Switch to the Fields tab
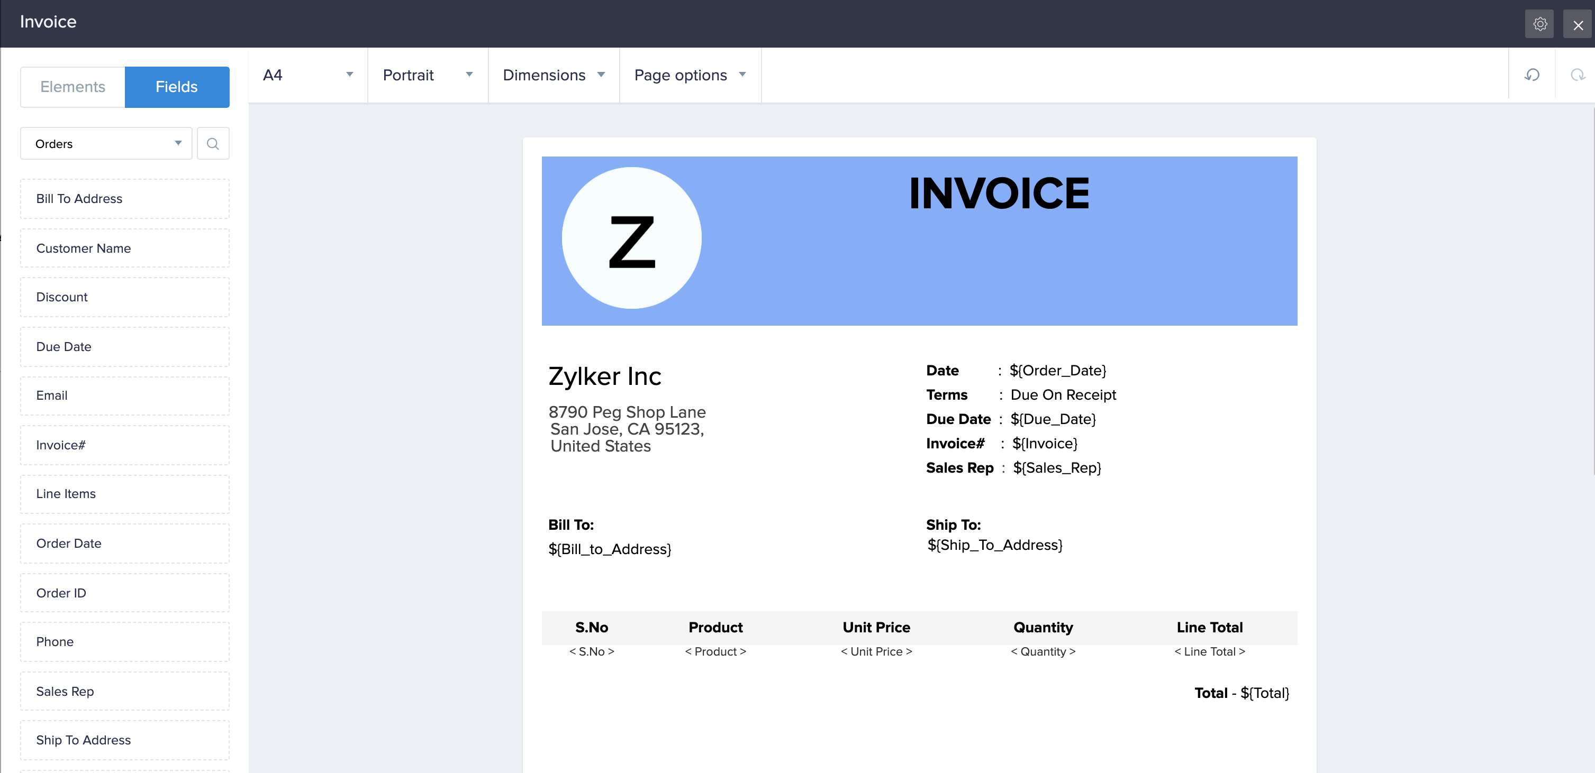The height and width of the screenshot is (773, 1595). 176,87
